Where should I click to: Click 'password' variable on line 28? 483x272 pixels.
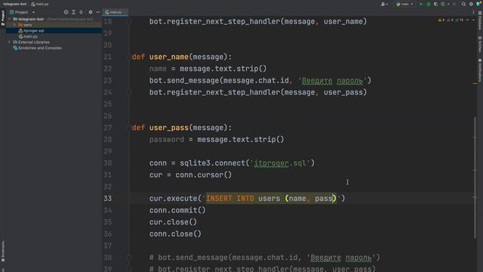click(x=167, y=139)
